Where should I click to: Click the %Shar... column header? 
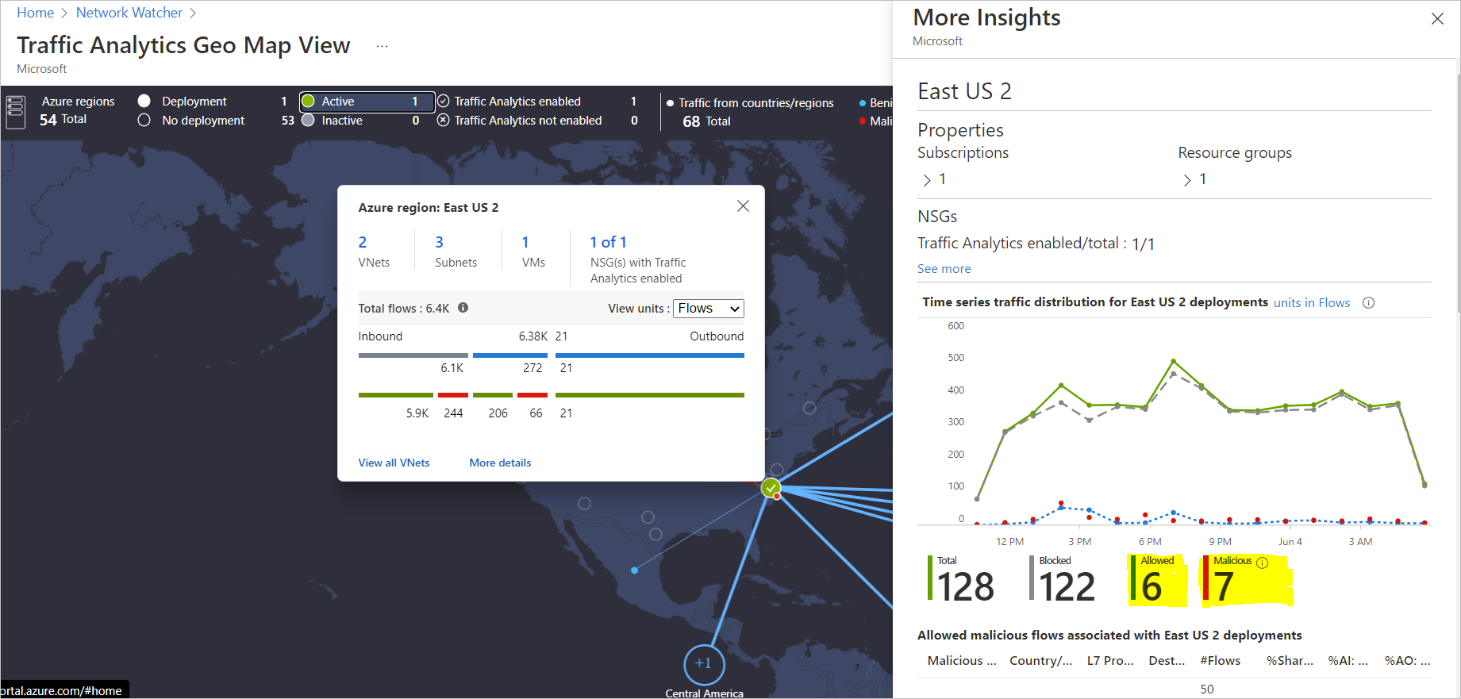click(1290, 661)
